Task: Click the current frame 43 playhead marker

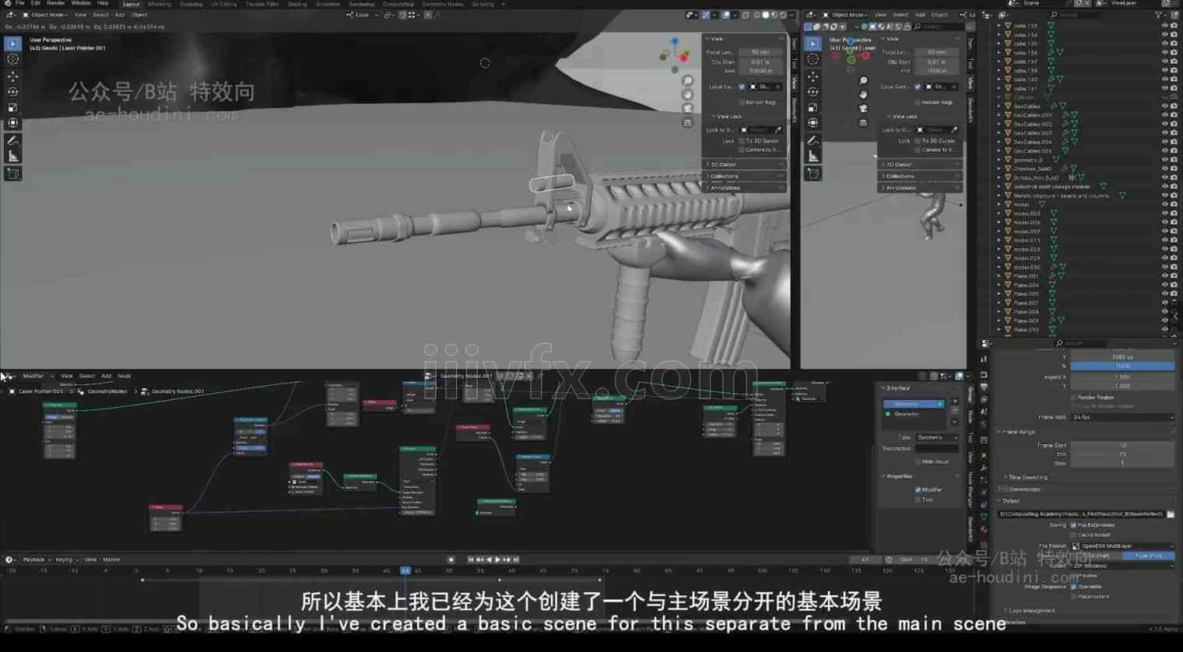Action: click(x=405, y=571)
